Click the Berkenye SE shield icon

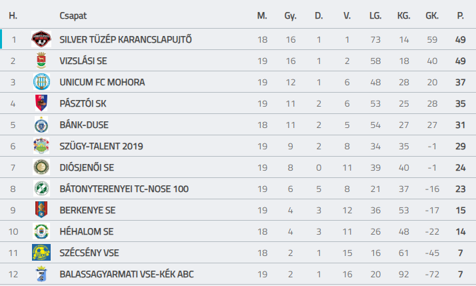point(41,210)
